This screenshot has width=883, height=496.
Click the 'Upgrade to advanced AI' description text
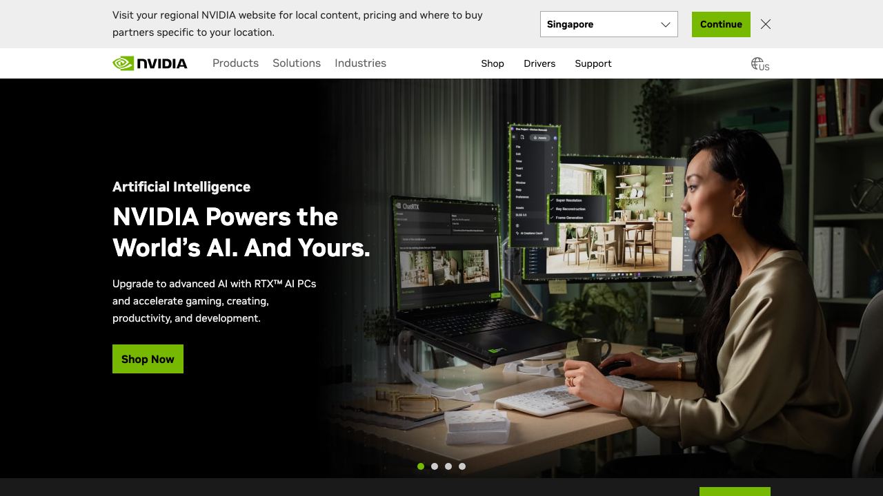point(215,301)
